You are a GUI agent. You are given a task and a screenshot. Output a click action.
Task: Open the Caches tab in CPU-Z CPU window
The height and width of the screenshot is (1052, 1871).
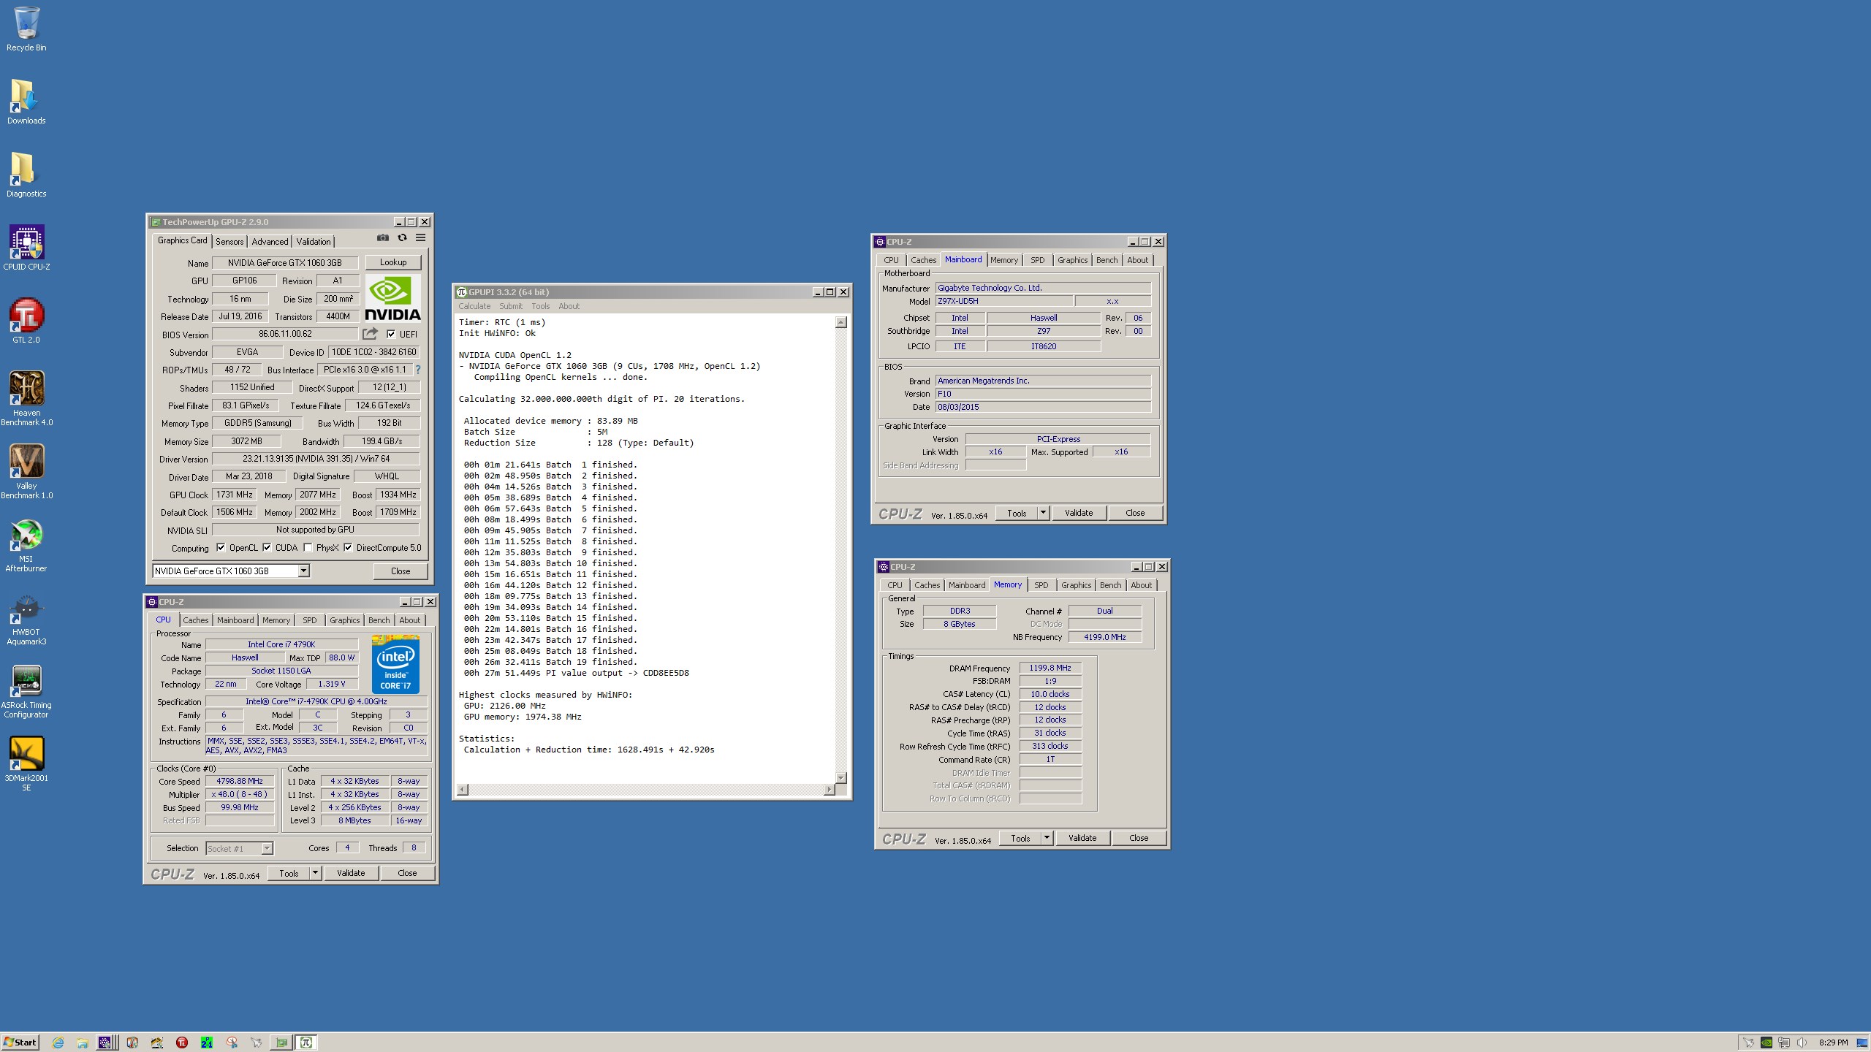196,620
